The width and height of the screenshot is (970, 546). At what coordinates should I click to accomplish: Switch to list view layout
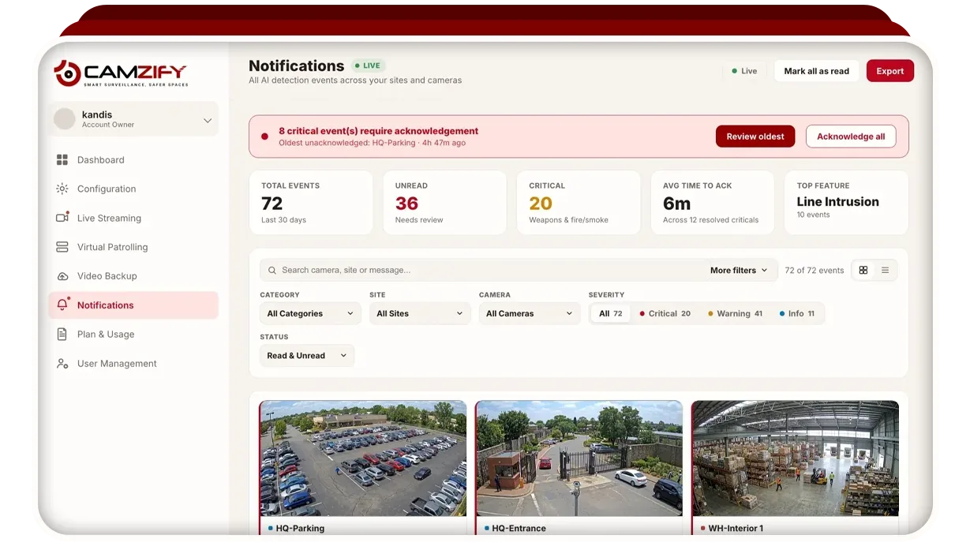[885, 271]
